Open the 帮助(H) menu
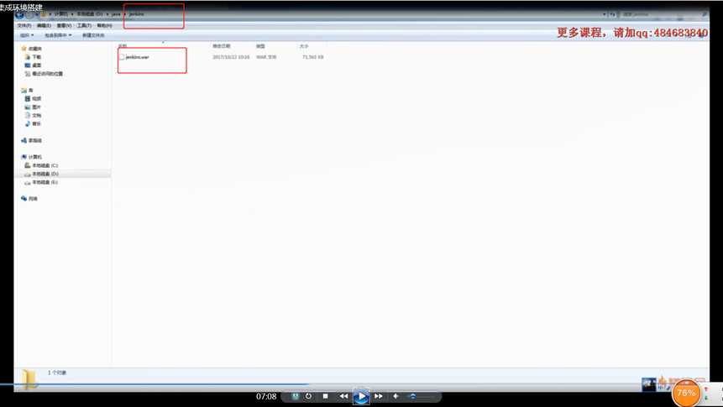The width and height of the screenshot is (723, 407). coord(104,25)
